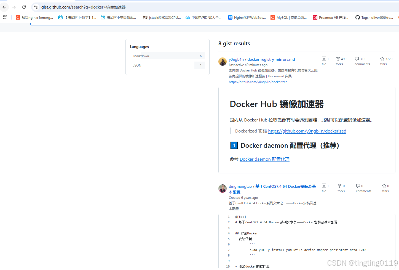Click the 499 forks icon

(338, 59)
